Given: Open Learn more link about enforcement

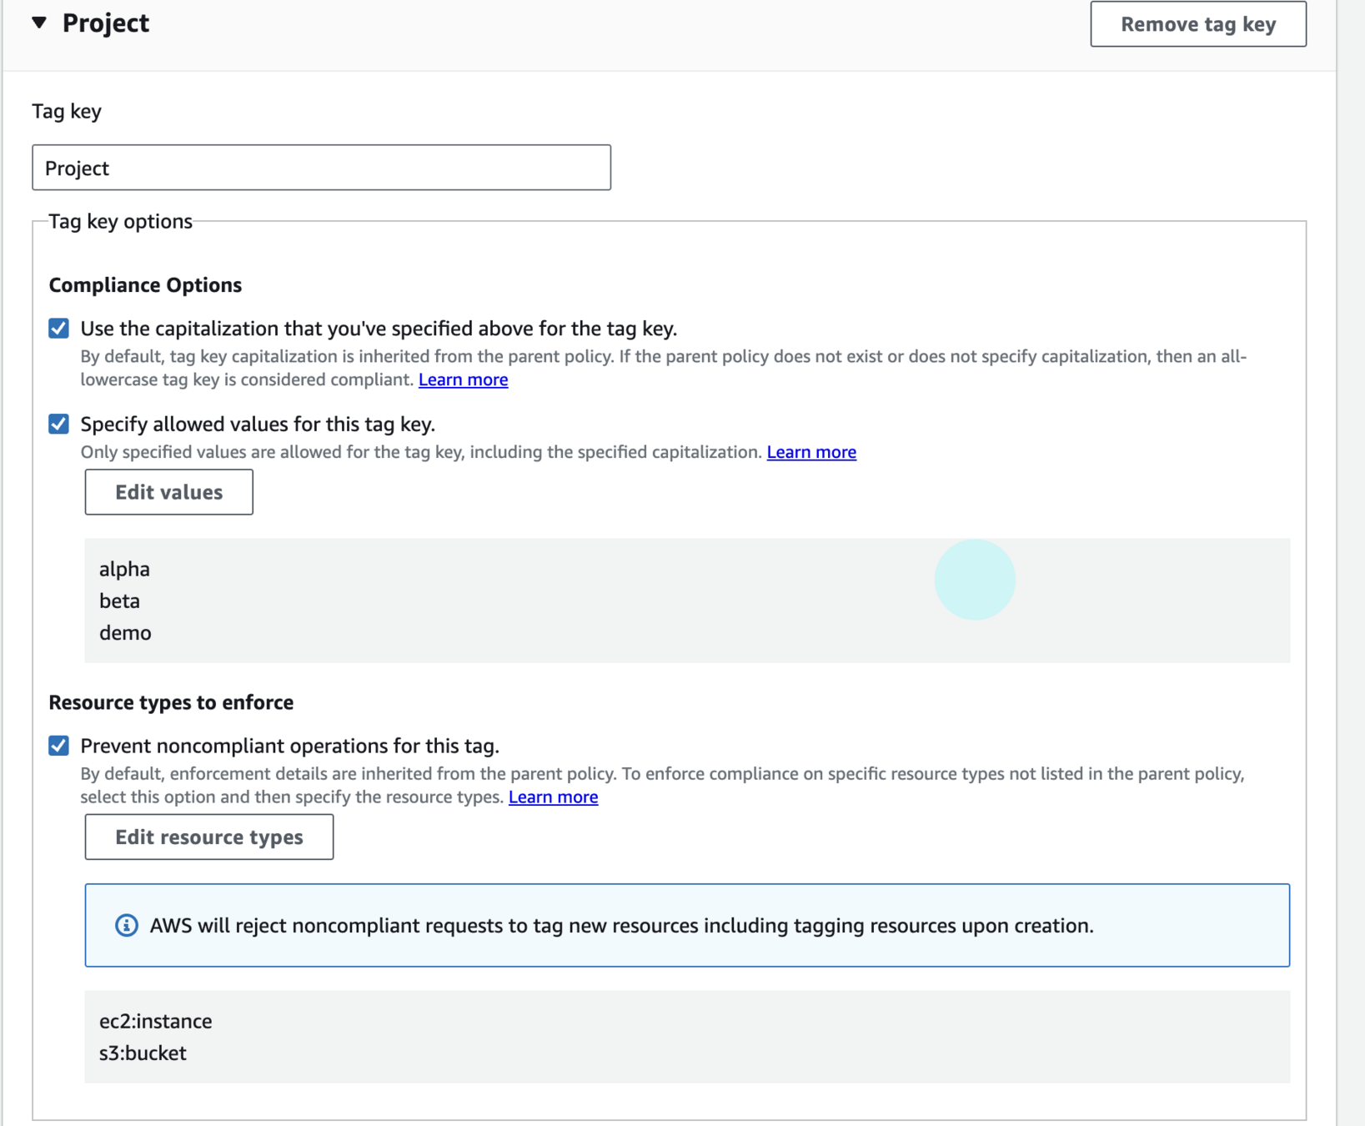Looking at the screenshot, I should (553, 797).
